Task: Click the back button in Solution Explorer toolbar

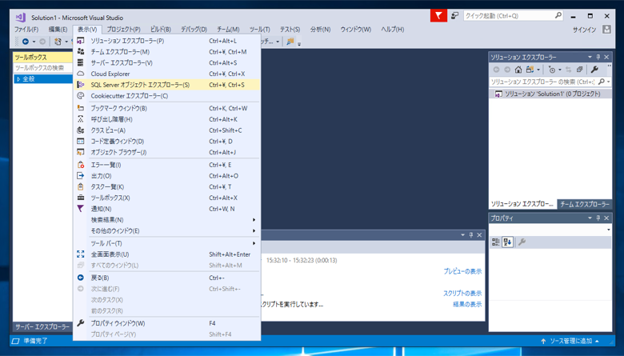Action: point(496,70)
